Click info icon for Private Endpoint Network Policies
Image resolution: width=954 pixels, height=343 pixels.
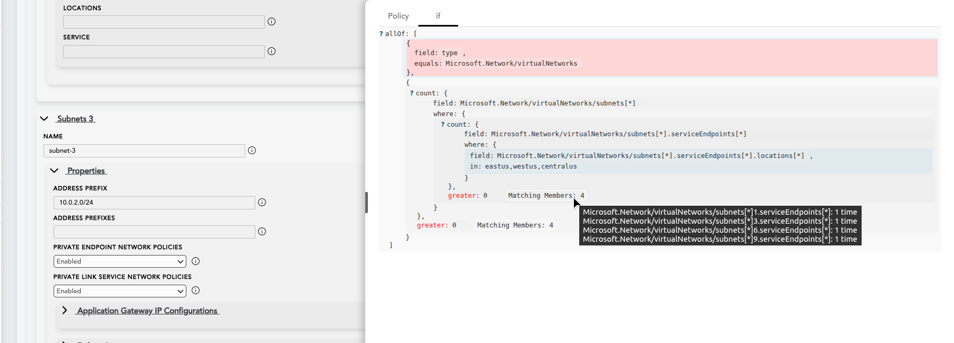click(195, 261)
